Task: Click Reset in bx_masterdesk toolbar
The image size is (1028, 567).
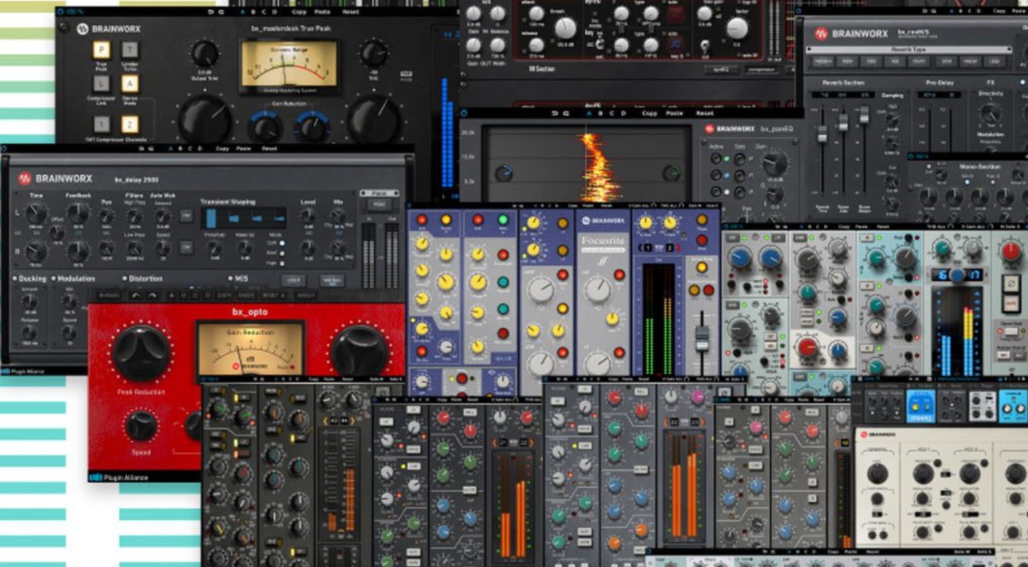Action: pos(351,12)
